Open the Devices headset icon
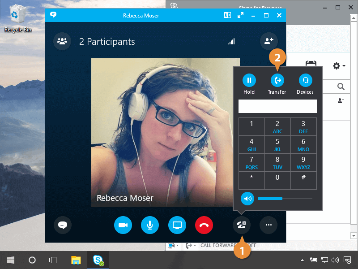The width and height of the screenshot is (358, 269). [305, 80]
